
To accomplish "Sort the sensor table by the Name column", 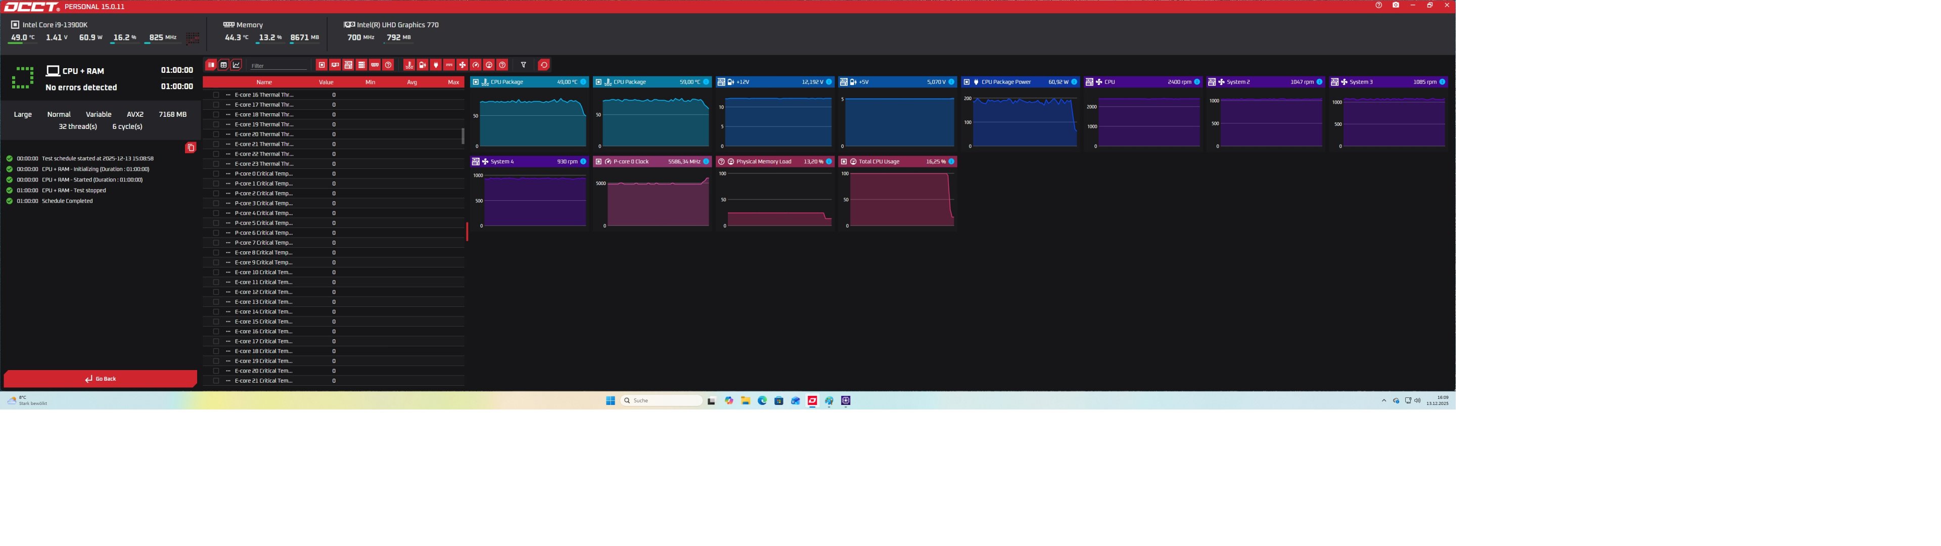I will click(x=264, y=82).
